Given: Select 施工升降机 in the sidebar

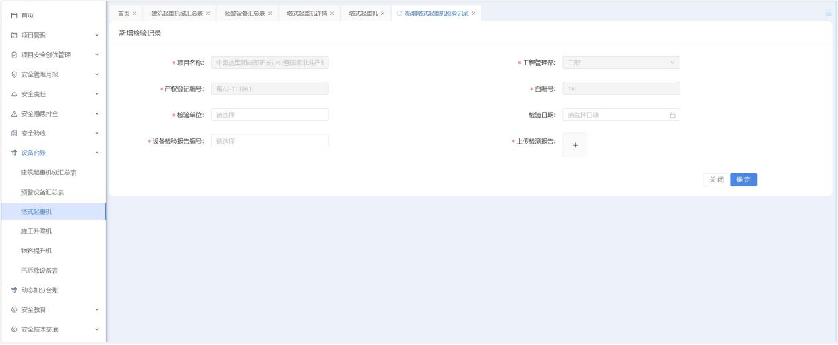Looking at the screenshot, I should click(x=36, y=231).
